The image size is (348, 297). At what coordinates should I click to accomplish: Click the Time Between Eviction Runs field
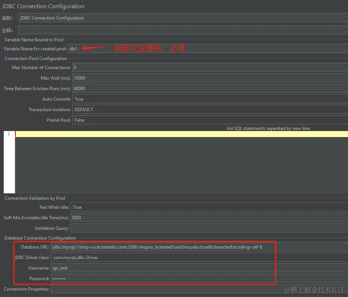(210, 88)
